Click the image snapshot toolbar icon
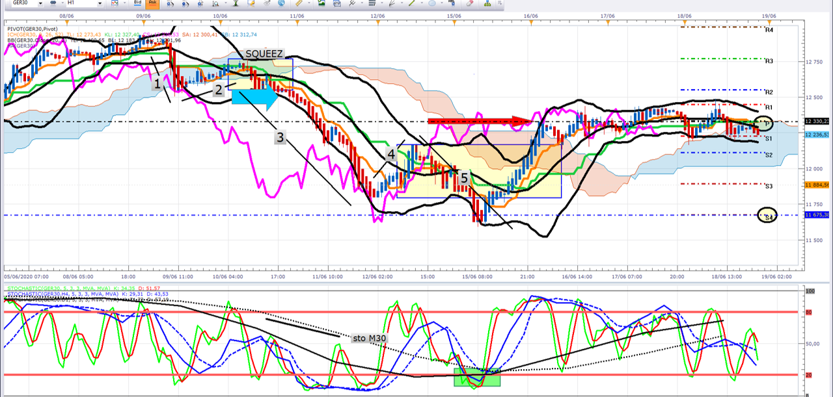Image resolution: width=833 pixels, height=397 pixels. tap(321, 3)
